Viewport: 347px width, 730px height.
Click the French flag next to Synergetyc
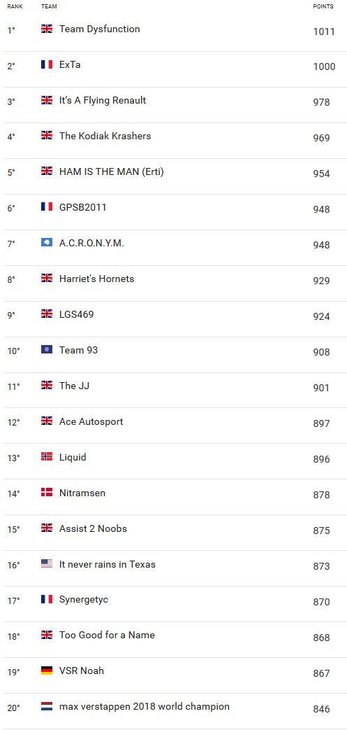[47, 599]
